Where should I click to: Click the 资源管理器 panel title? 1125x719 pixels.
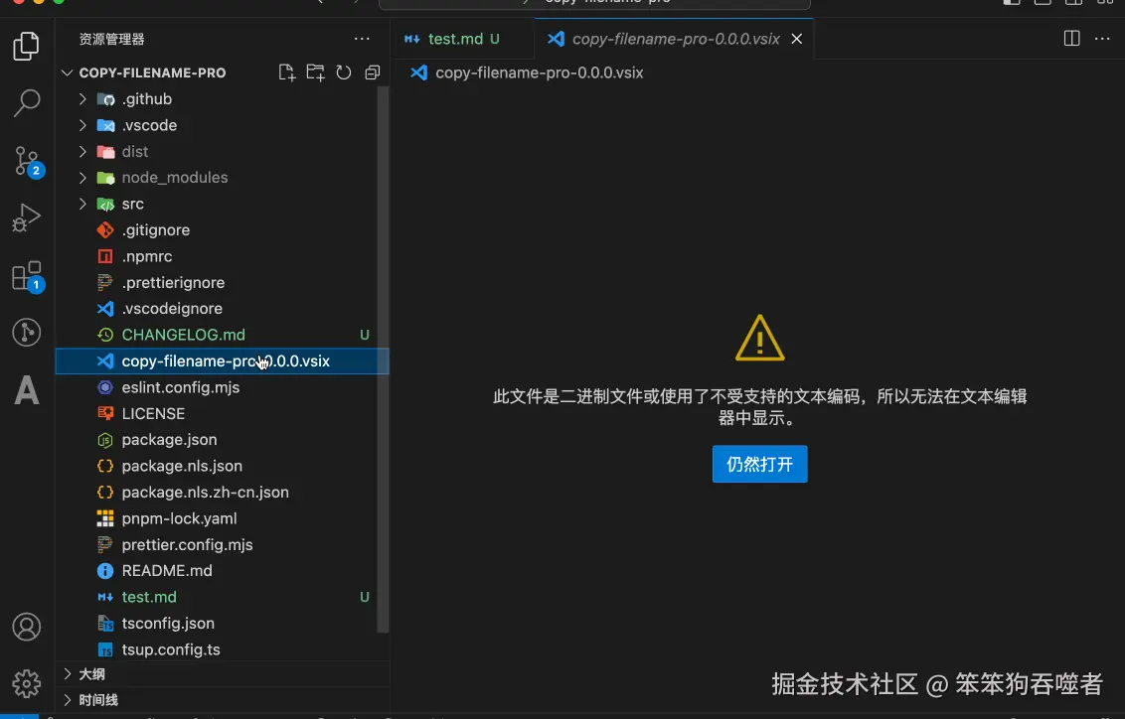pos(112,39)
